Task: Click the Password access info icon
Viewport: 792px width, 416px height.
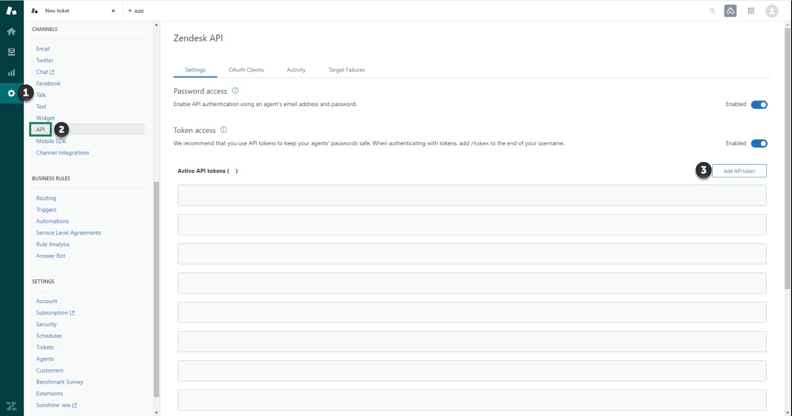Action: (235, 91)
